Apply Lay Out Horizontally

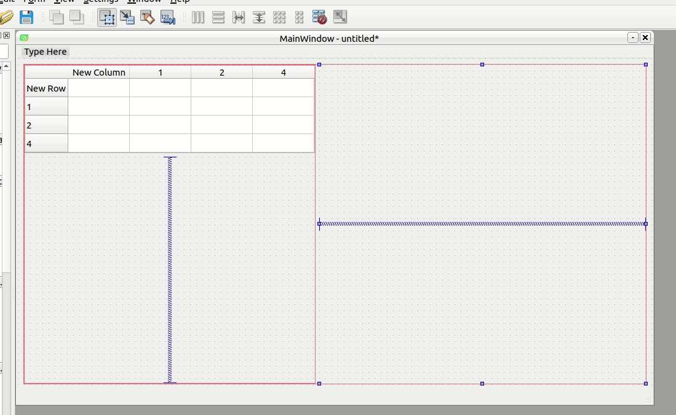[x=197, y=18]
